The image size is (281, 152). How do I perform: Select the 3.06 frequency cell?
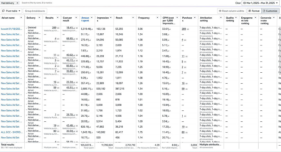[x=140, y=29]
